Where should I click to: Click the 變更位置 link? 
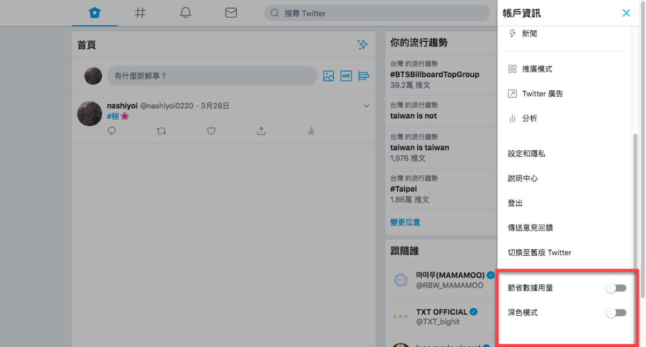click(405, 222)
